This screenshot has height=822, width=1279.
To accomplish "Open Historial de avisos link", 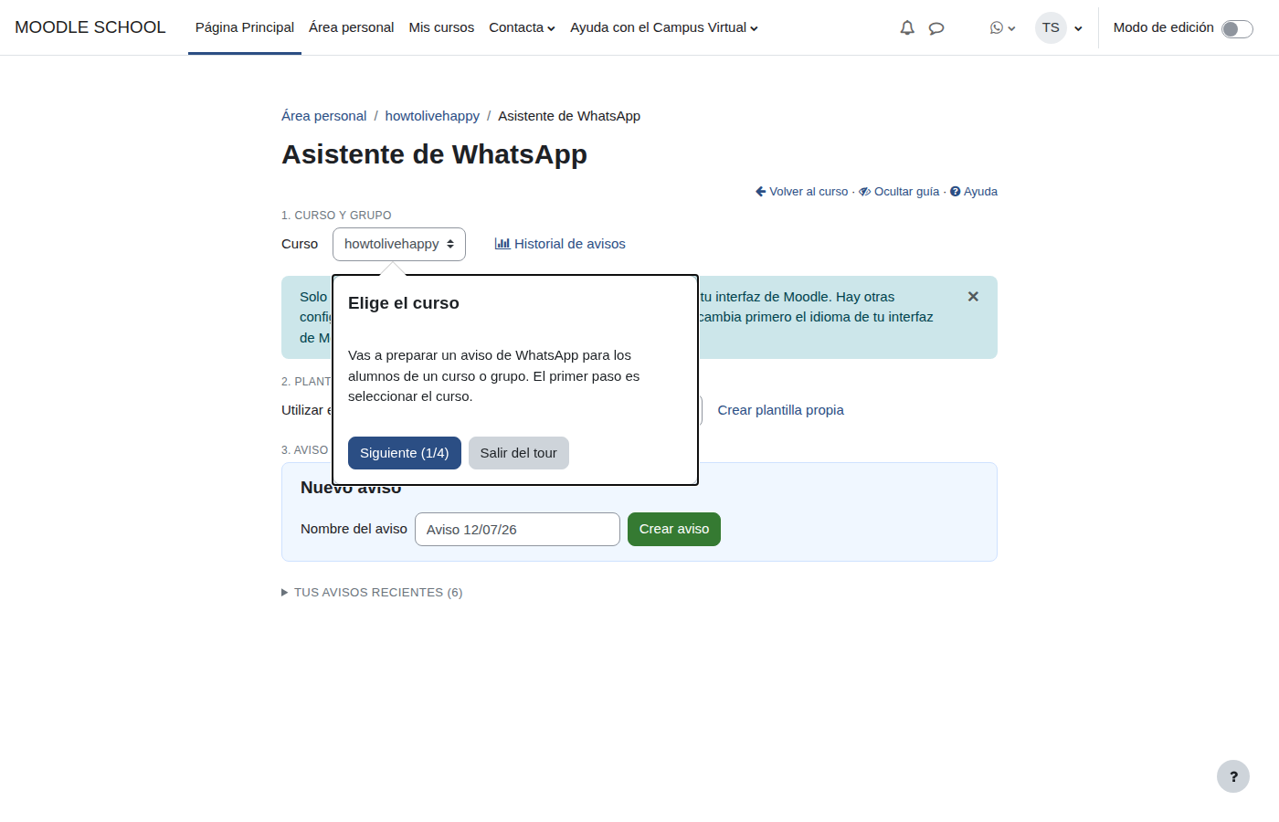I will coord(560,244).
